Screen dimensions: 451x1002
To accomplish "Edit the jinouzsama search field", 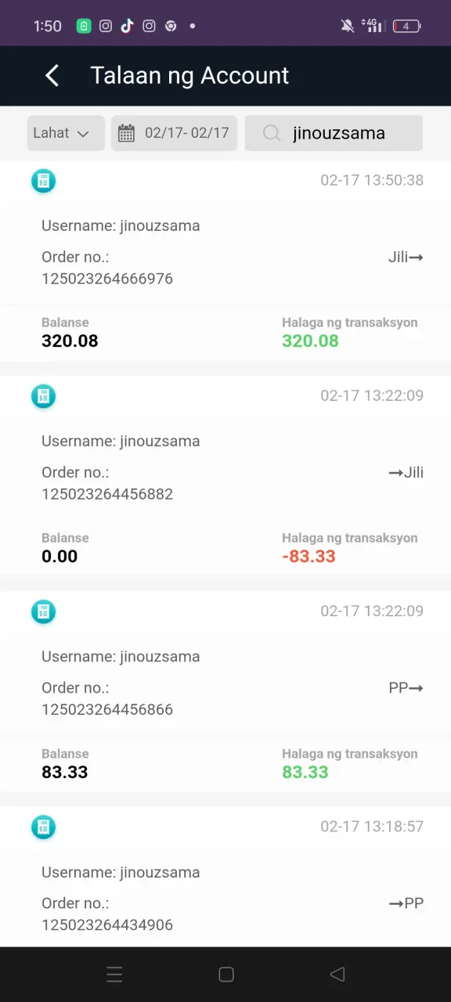I will tap(334, 133).
